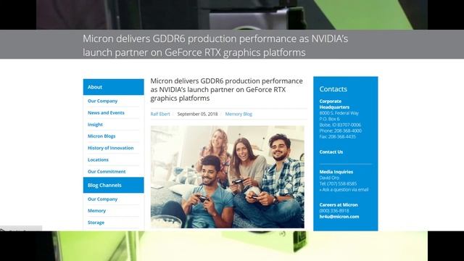464x261 pixels.
Task: Click the grey banner article title
Action: [215, 45]
